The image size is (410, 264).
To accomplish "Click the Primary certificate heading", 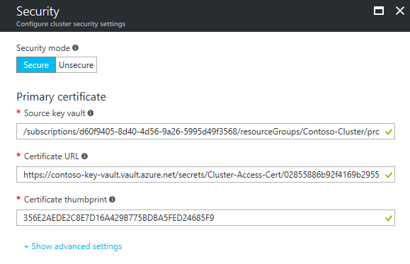I will [x=61, y=97].
